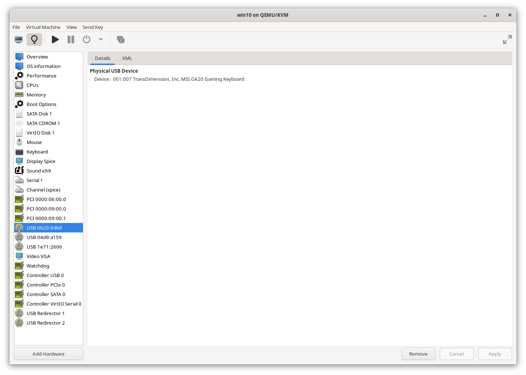Select CPUs chip icon
The image size is (526, 375).
coord(19,85)
